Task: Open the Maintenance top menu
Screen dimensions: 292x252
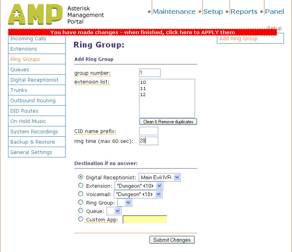Action: tap(174, 11)
